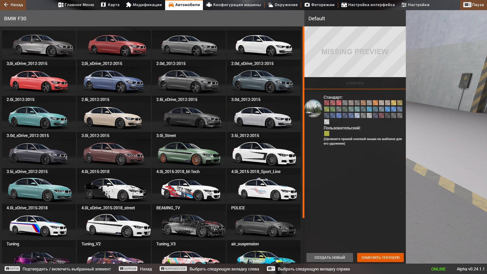Image resolution: width=487 pixels, height=274 pixels.
Task: Open Фоторежим camera icon
Action: (x=307, y=5)
